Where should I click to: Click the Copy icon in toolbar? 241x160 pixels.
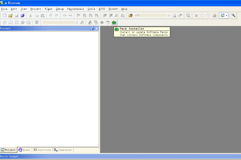pos(37,15)
